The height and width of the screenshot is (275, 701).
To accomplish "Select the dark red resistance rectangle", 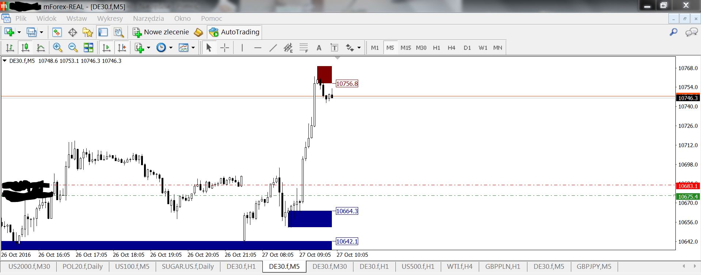I will click(325, 75).
